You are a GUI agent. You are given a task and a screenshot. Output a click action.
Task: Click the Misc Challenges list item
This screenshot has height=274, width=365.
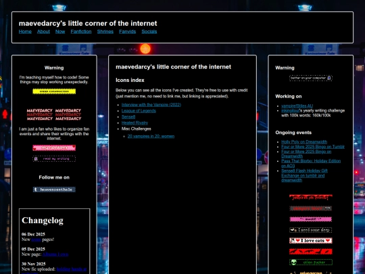pyautogui.click(x=136, y=129)
